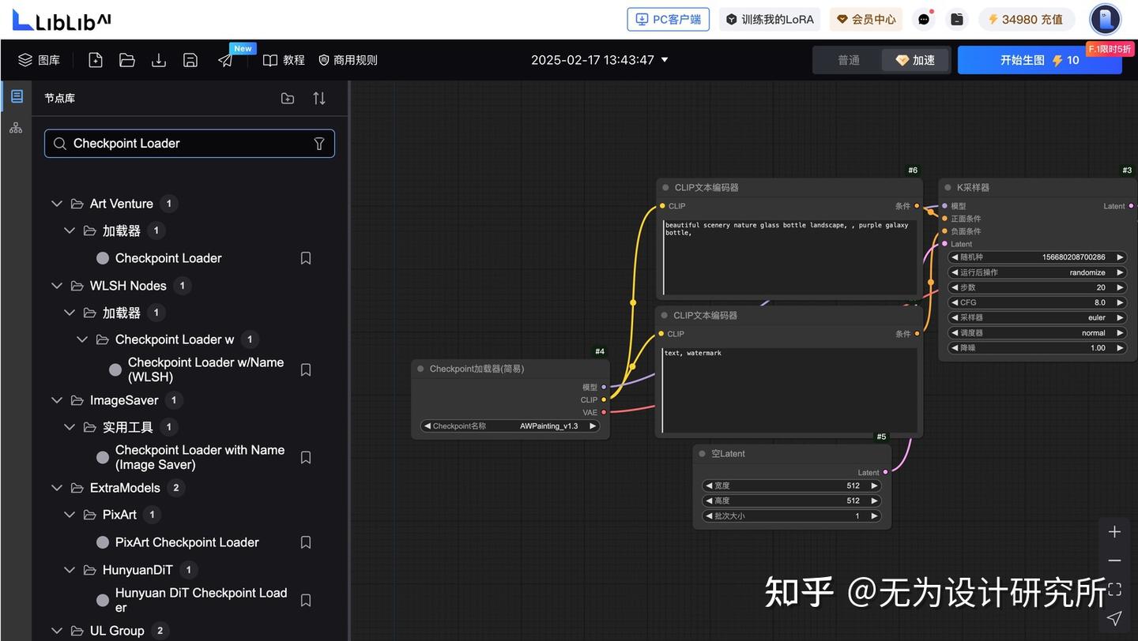Switch to the 普通 mode tab

tap(848, 59)
